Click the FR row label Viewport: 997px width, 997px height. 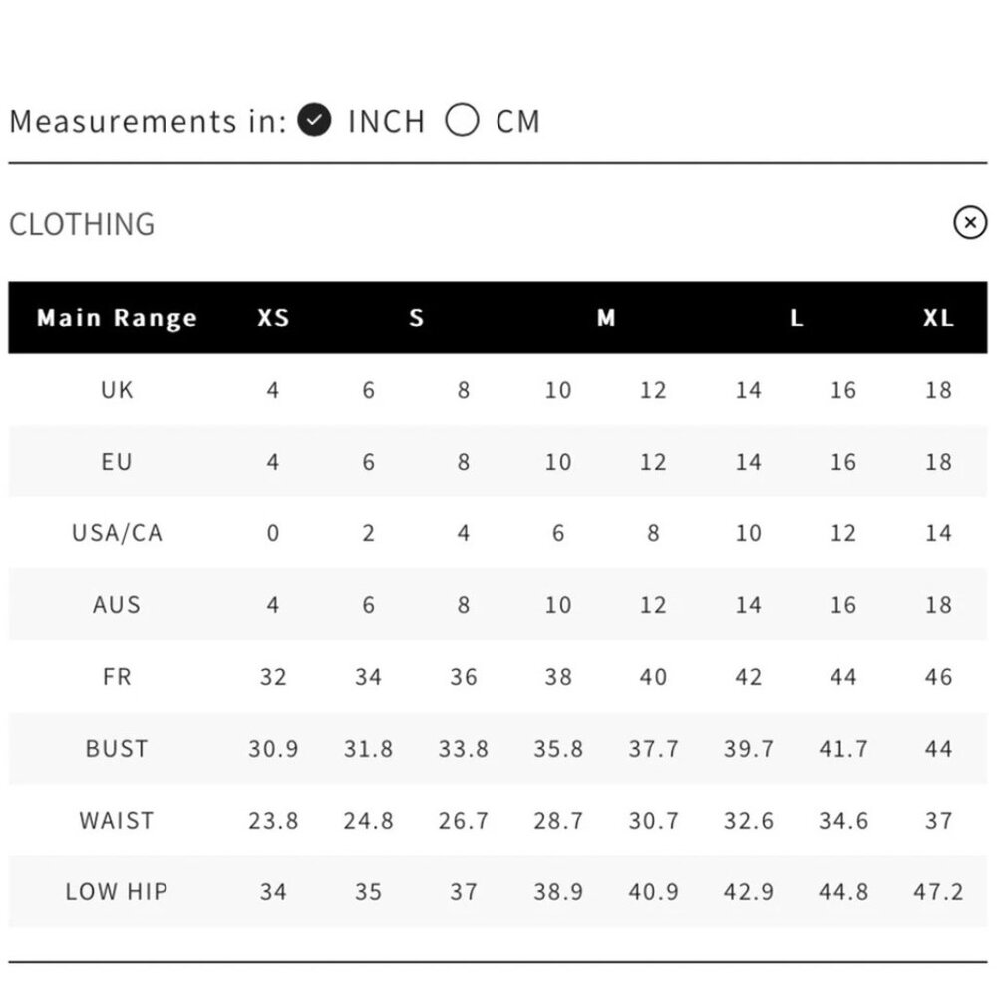coord(117,677)
